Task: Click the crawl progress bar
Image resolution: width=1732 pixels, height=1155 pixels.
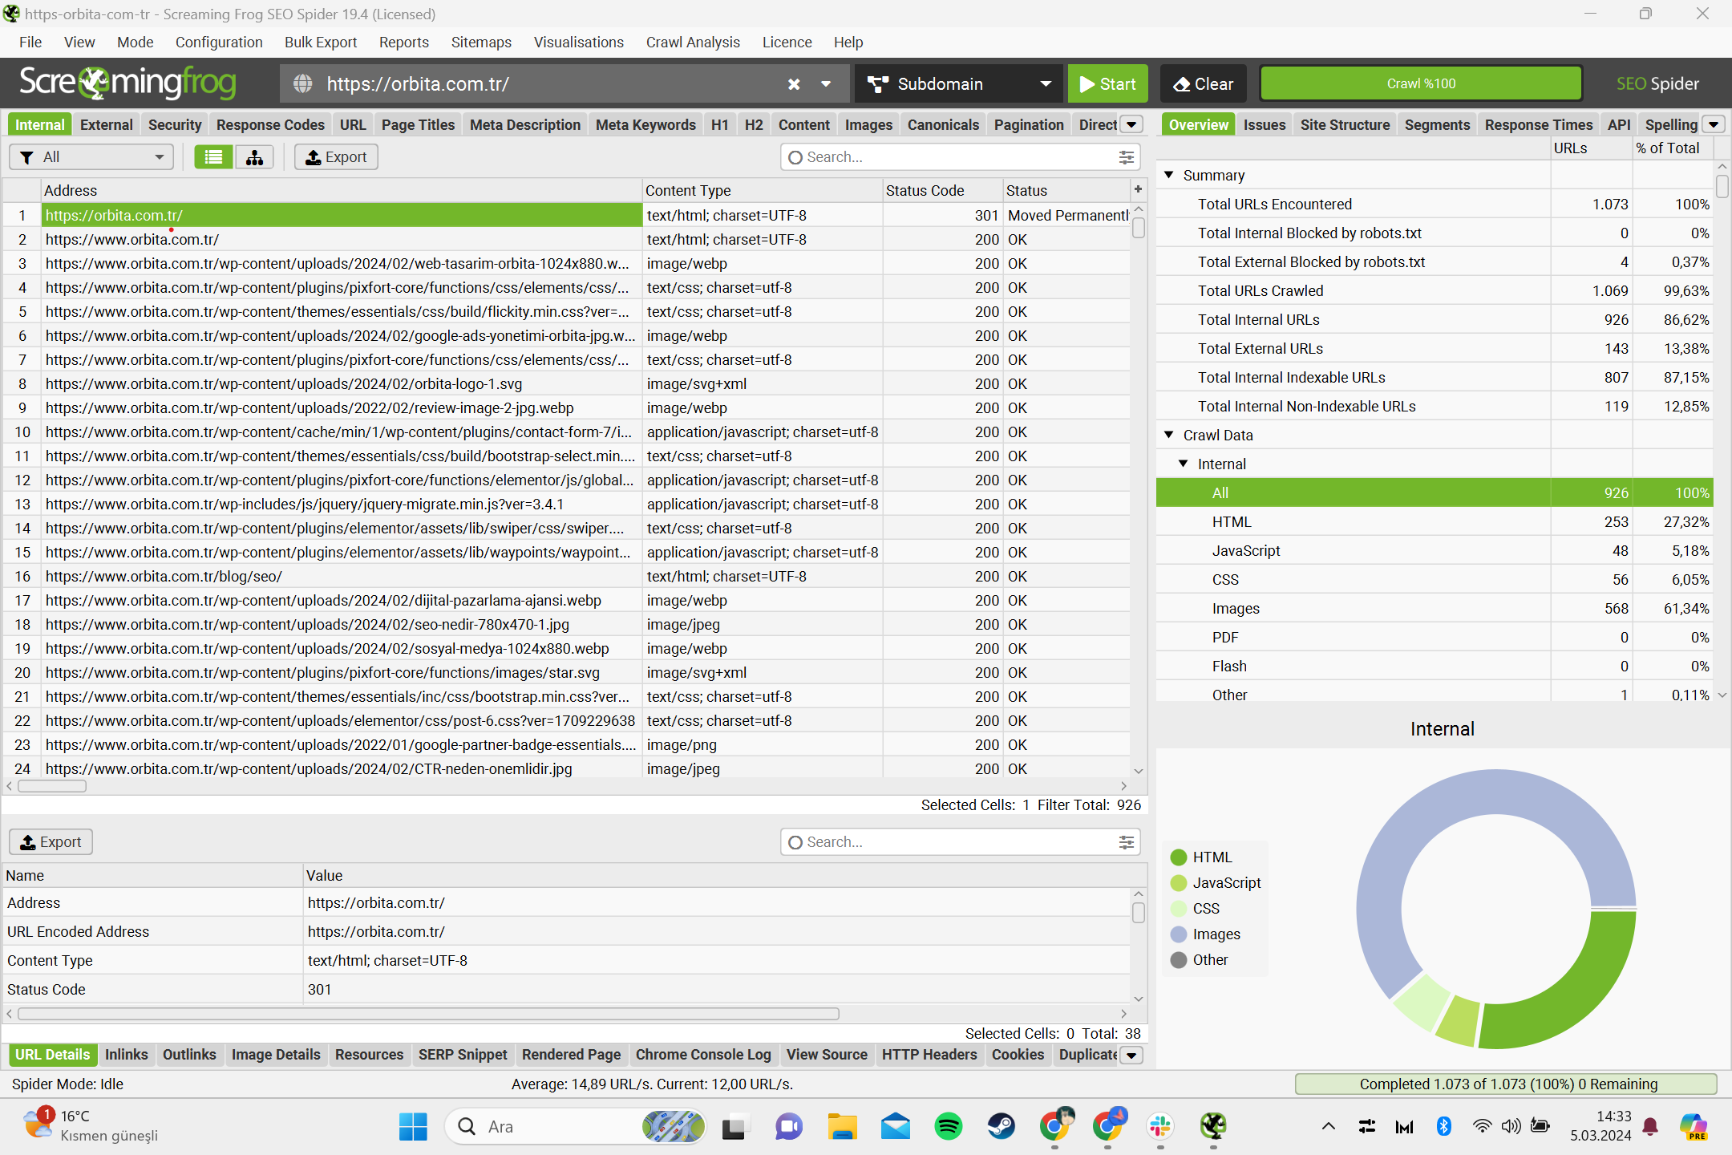Action: tap(1421, 84)
